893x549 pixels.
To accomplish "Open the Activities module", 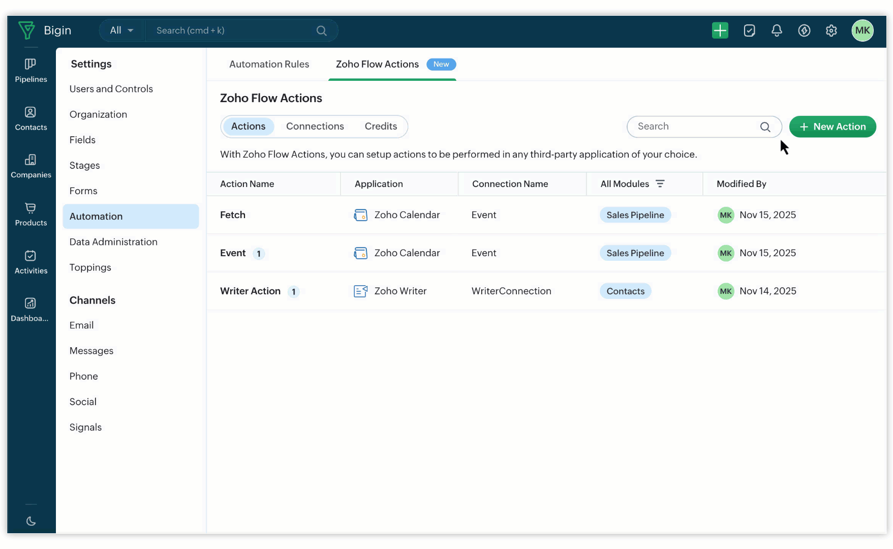I will (x=30, y=262).
